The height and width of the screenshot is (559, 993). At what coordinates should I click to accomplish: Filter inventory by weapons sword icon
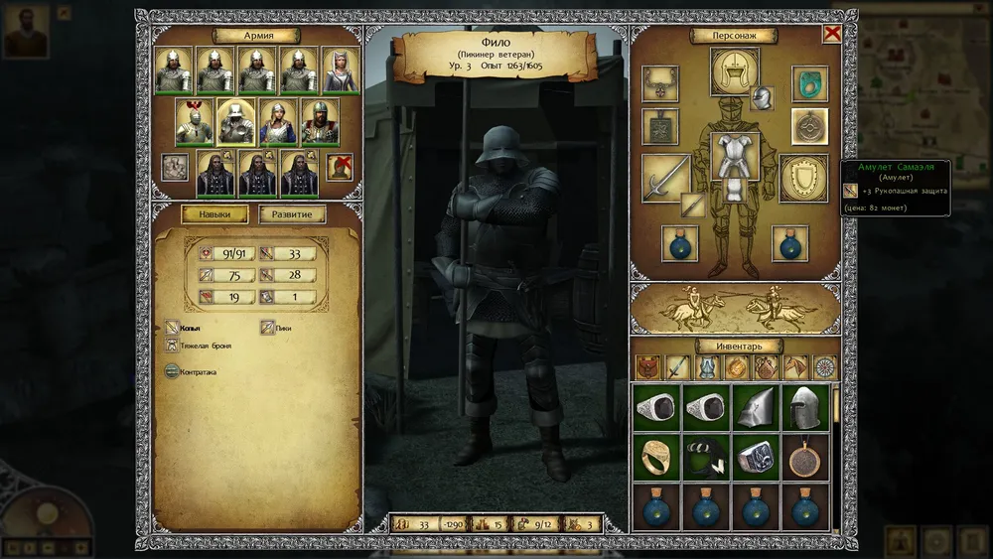click(x=677, y=367)
